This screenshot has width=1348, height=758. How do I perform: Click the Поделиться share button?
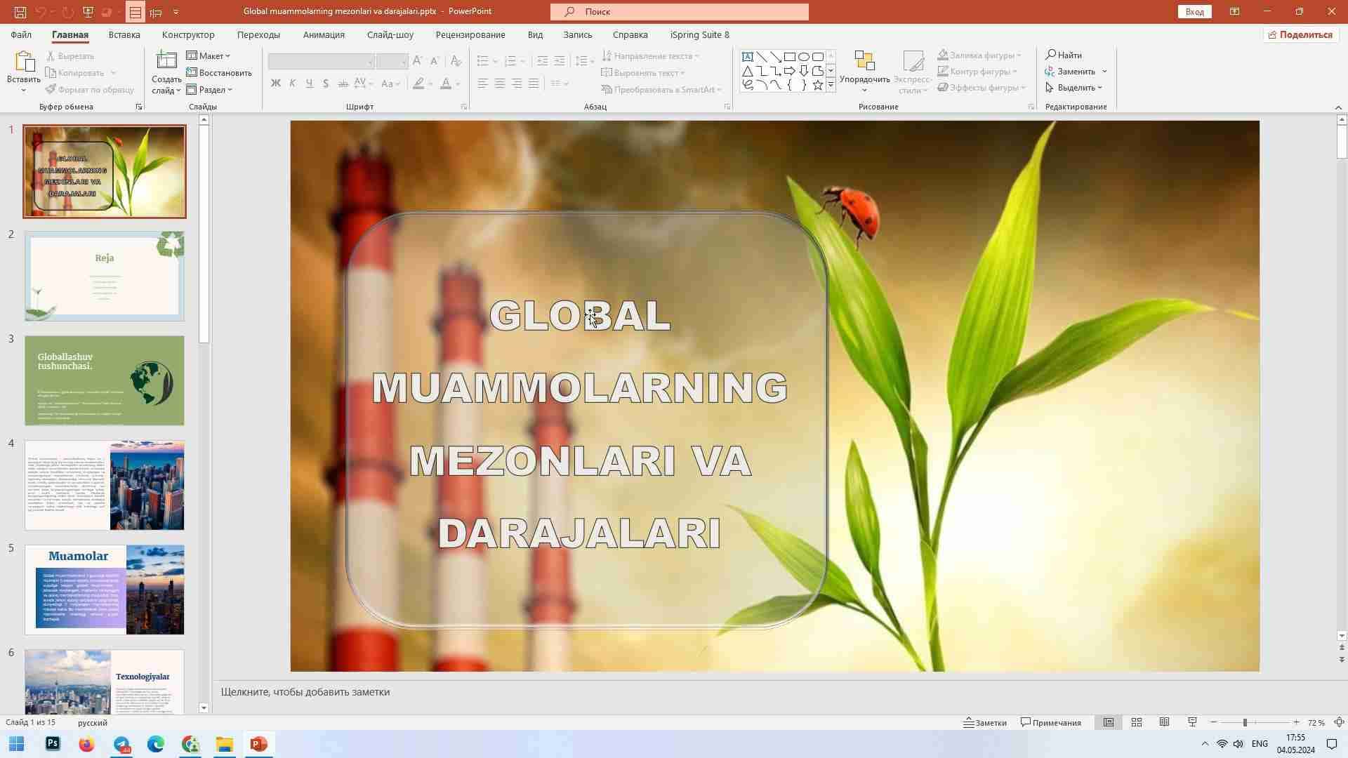[x=1300, y=34]
